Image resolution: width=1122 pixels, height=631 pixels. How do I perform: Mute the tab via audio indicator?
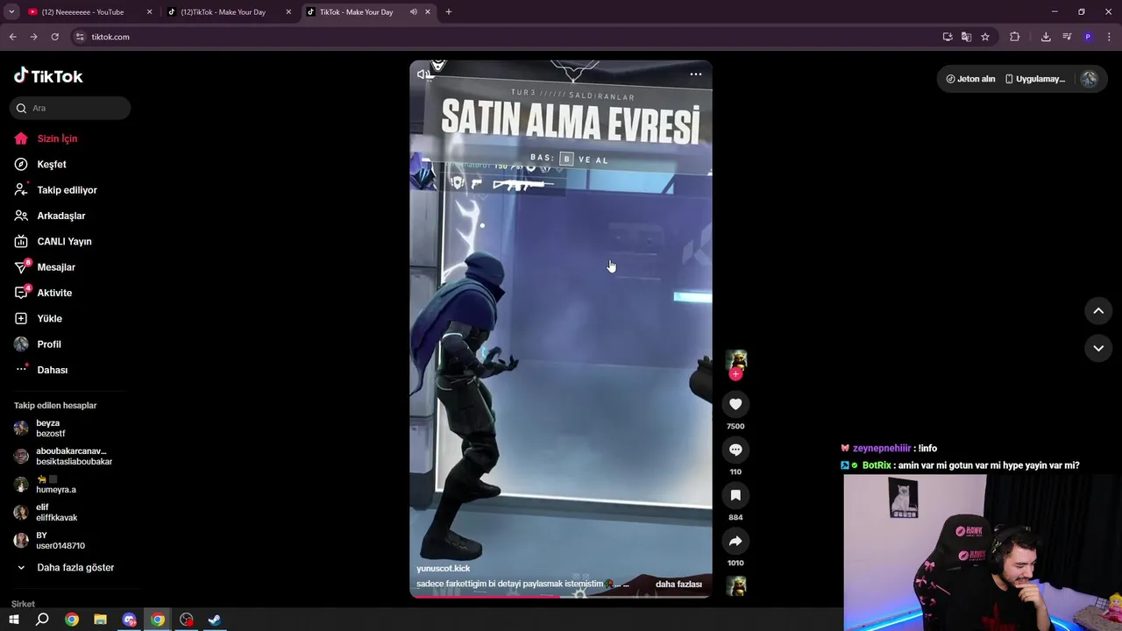pos(413,12)
